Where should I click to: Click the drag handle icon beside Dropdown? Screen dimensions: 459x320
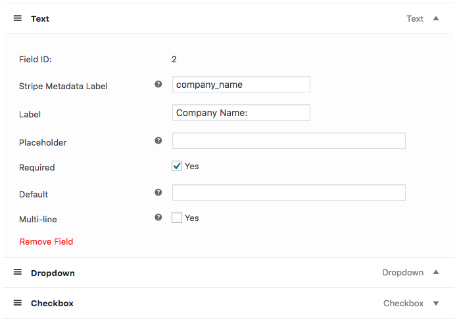(x=18, y=272)
